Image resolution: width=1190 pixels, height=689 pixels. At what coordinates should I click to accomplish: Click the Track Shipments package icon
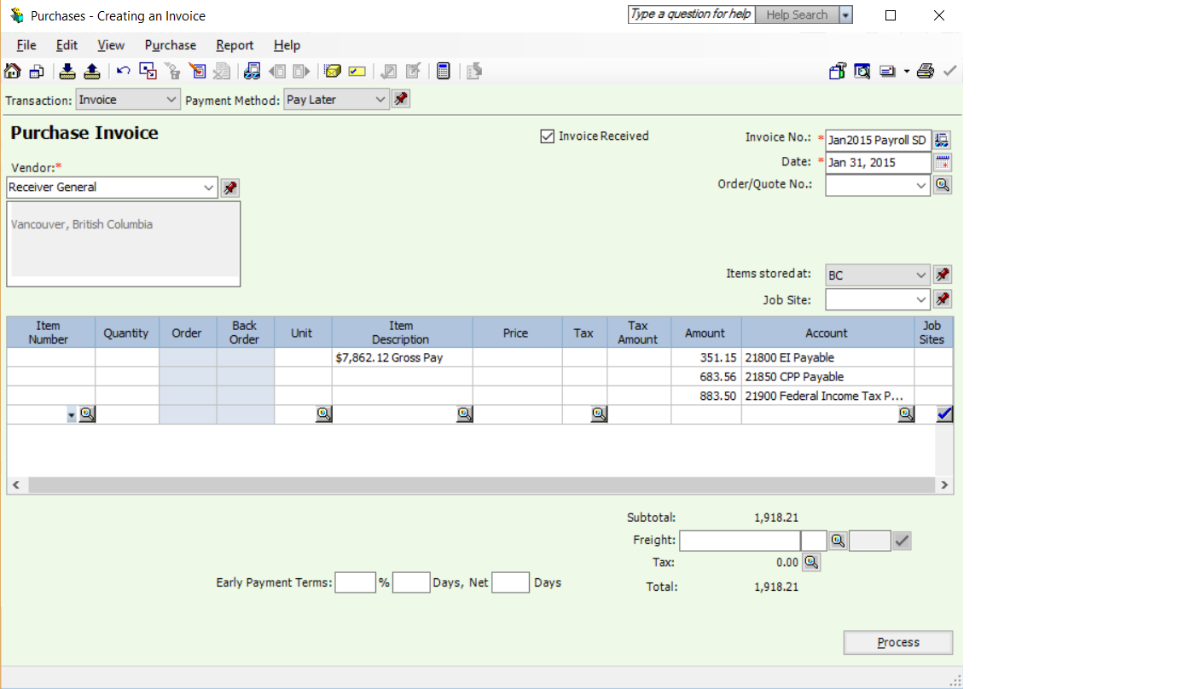(x=333, y=72)
